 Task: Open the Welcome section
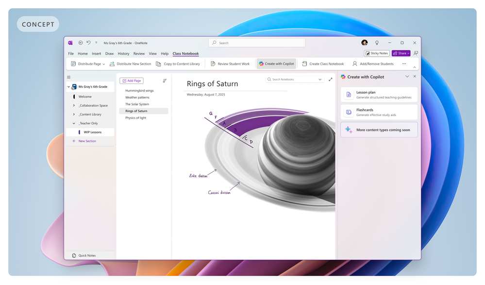click(85, 97)
